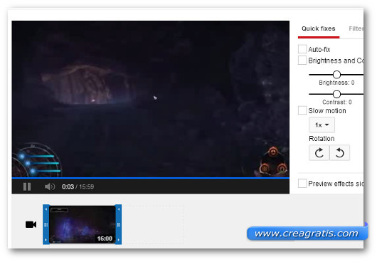Viewport: 377px width, 262px height.
Task: Click the 'Brightness: 0' value label
Action: coord(336,83)
